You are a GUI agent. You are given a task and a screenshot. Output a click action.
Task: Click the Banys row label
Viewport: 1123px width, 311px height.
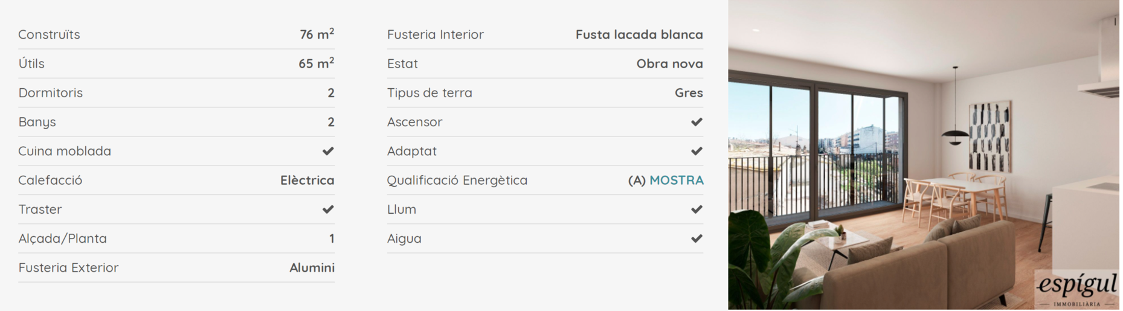click(37, 122)
